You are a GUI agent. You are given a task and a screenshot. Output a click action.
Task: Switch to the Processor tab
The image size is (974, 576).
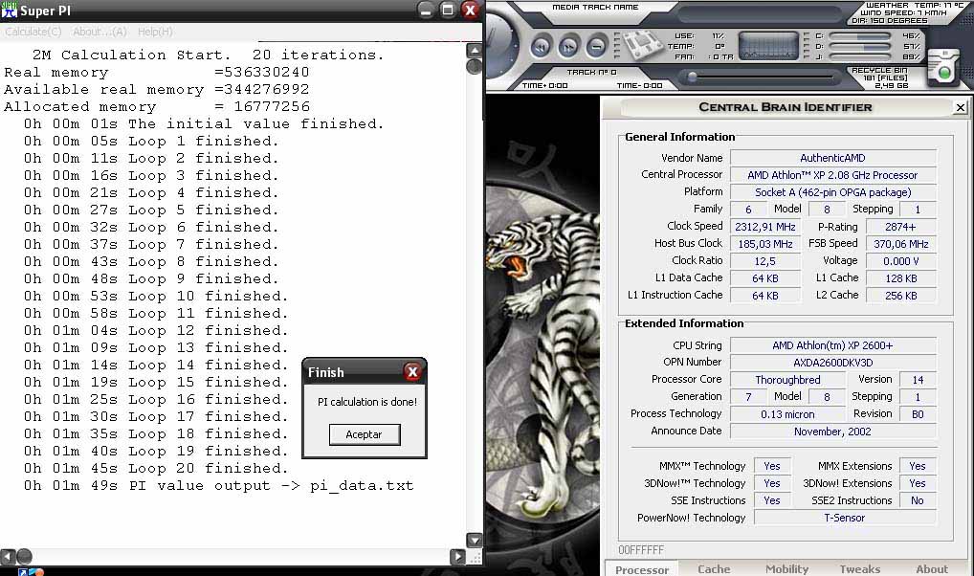pos(642,569)
